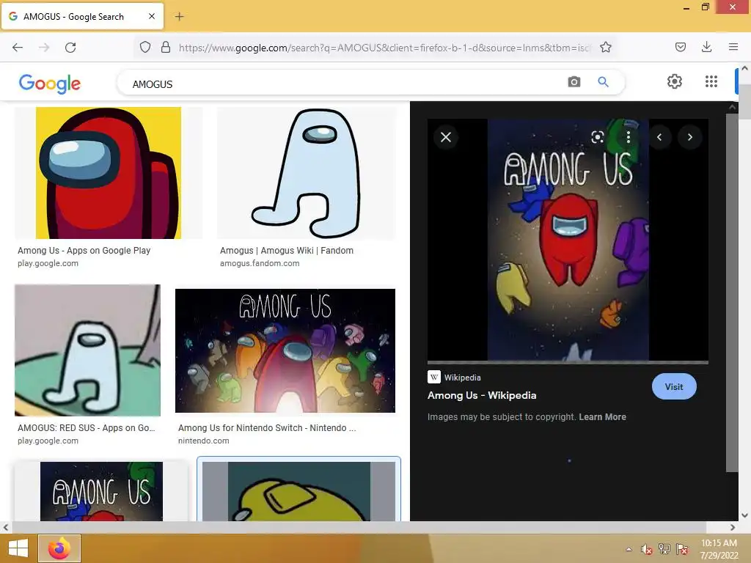The height and width of the screenshot is (563, 751).
Task: Show hidden system tray icons
Action: pos(629,549)
